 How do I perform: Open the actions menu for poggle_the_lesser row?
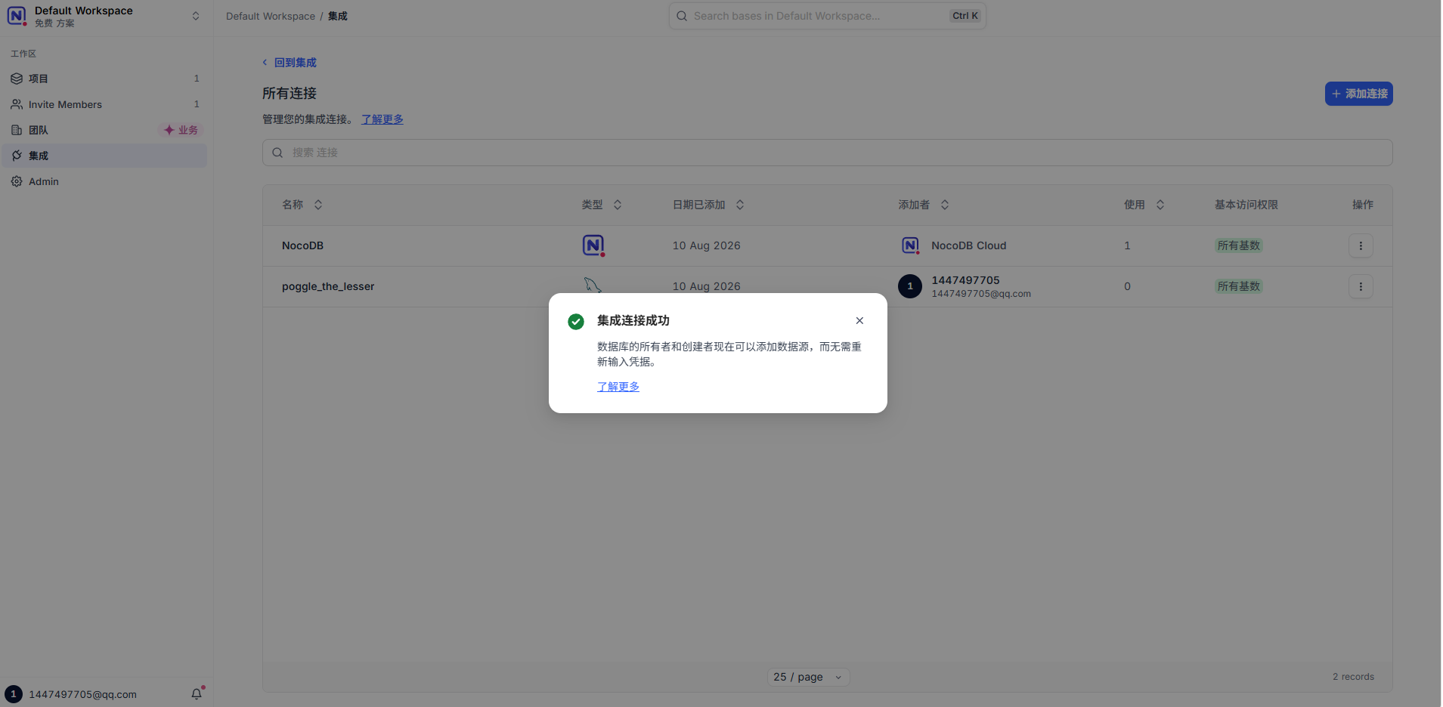tap(1361, 286)
